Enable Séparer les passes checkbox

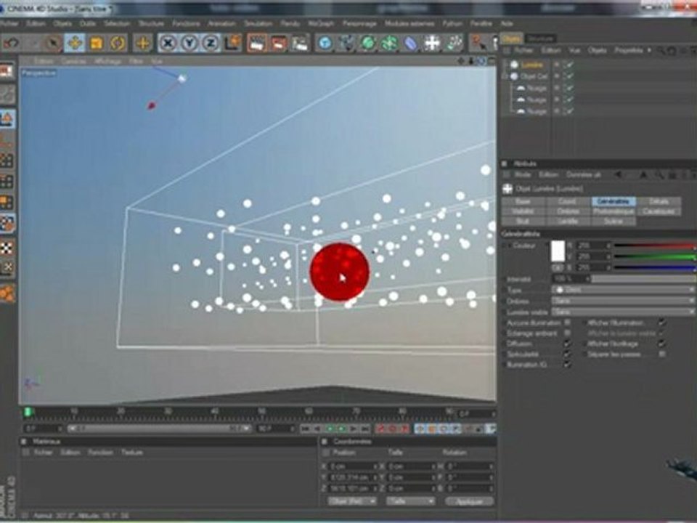point(662,354)
